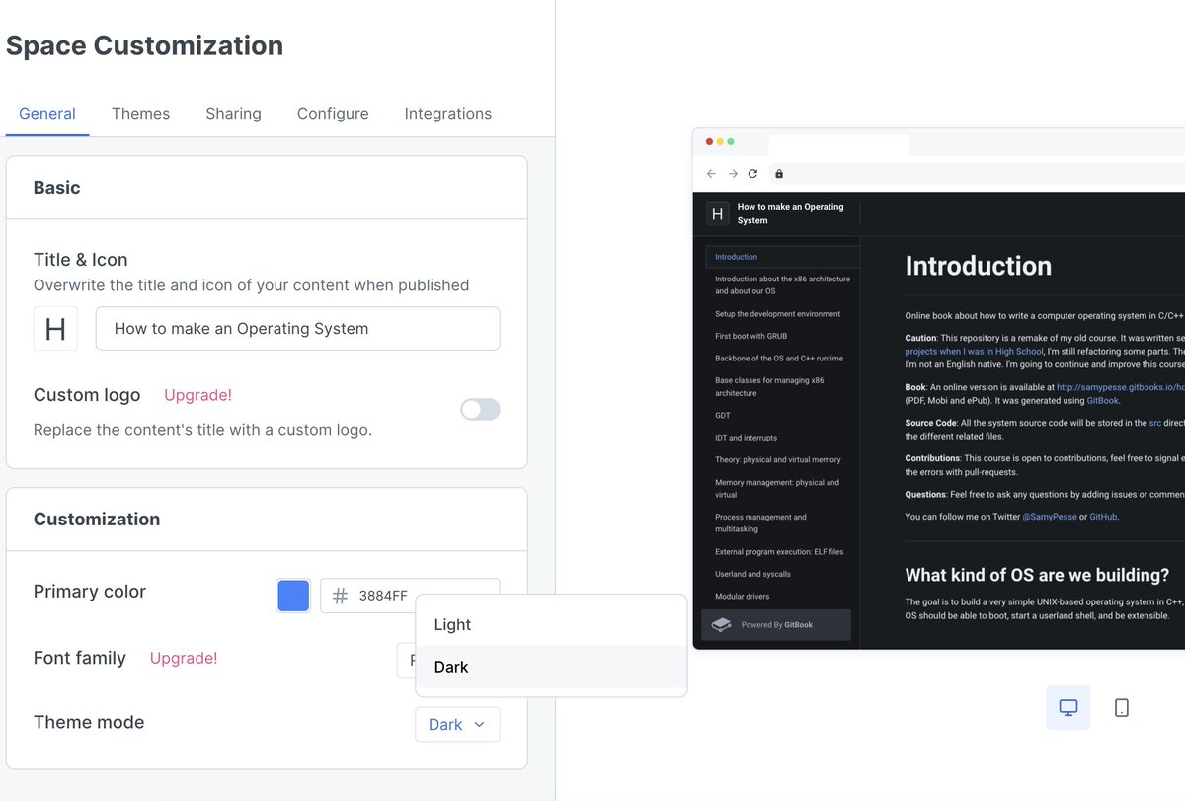The height and width of the screenshot is (801, 1185).
Task: Click the 3884FF hex color field
Action: pyautogui.click(x=410, y=596)
